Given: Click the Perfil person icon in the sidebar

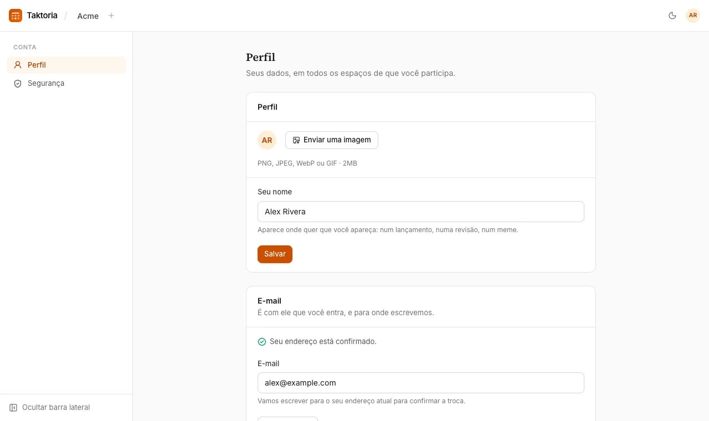Looking at the screenshot, I should point(18,65).
